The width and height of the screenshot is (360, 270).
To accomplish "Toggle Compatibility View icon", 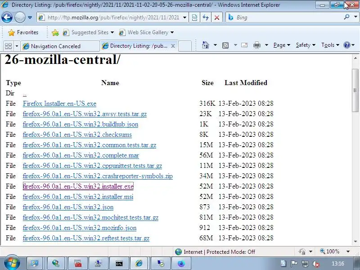I will [194, 18].
